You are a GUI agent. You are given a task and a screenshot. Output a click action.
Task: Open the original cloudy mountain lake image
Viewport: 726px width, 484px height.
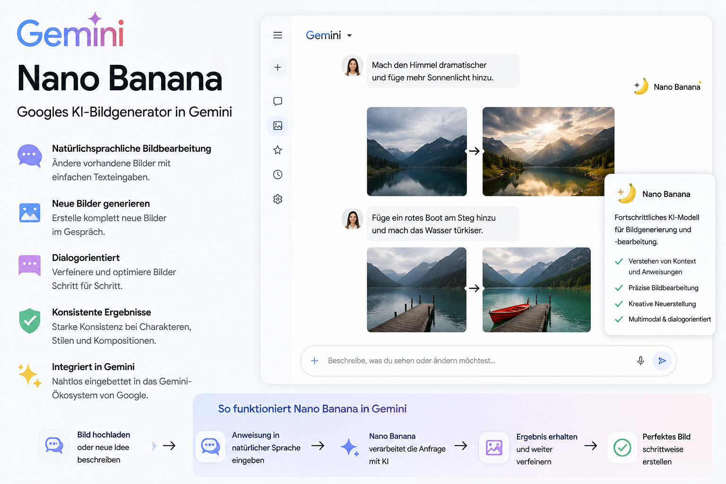pyautogui.click(x=417, y=152)
